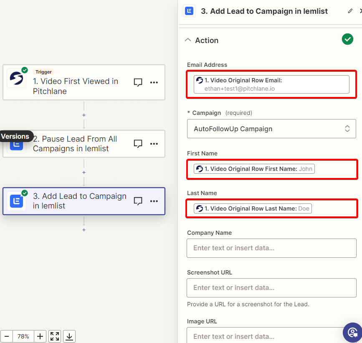
Task: Click lemlist icon on Add Lead step
Action: coord(16,201)
